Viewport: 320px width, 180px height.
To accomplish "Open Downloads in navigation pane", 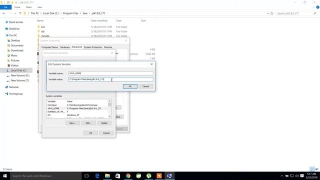I will (x=17, y=50).
